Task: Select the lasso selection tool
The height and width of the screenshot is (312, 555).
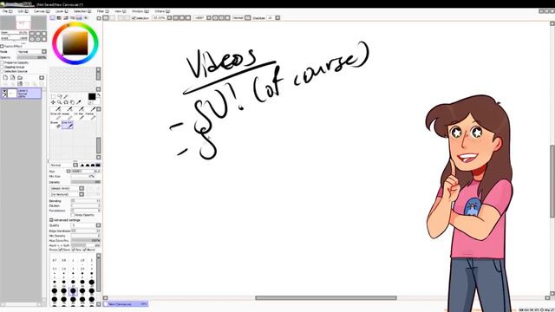Action: (60, 96)
